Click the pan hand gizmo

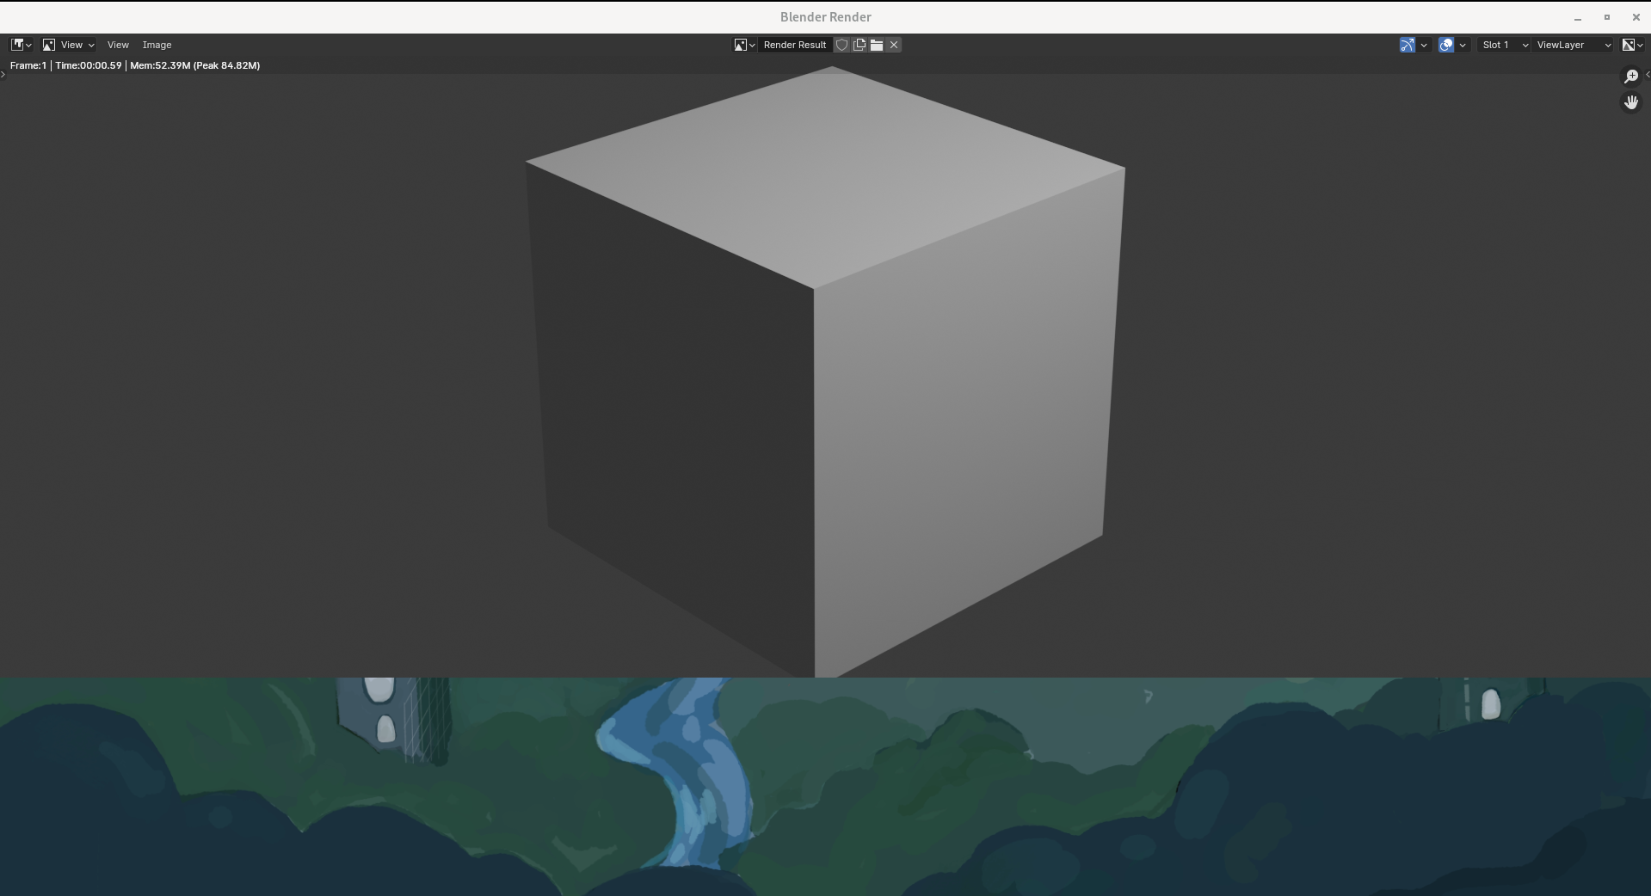coord(1630,102)
